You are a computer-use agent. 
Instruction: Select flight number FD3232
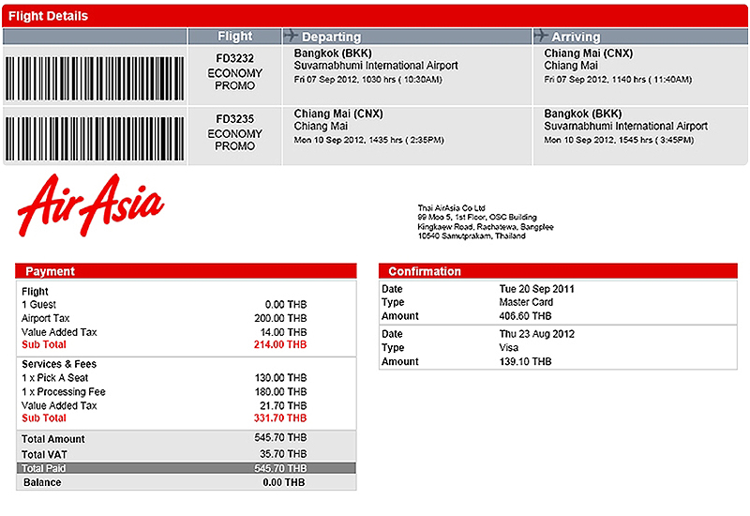[x=235, y=58]
